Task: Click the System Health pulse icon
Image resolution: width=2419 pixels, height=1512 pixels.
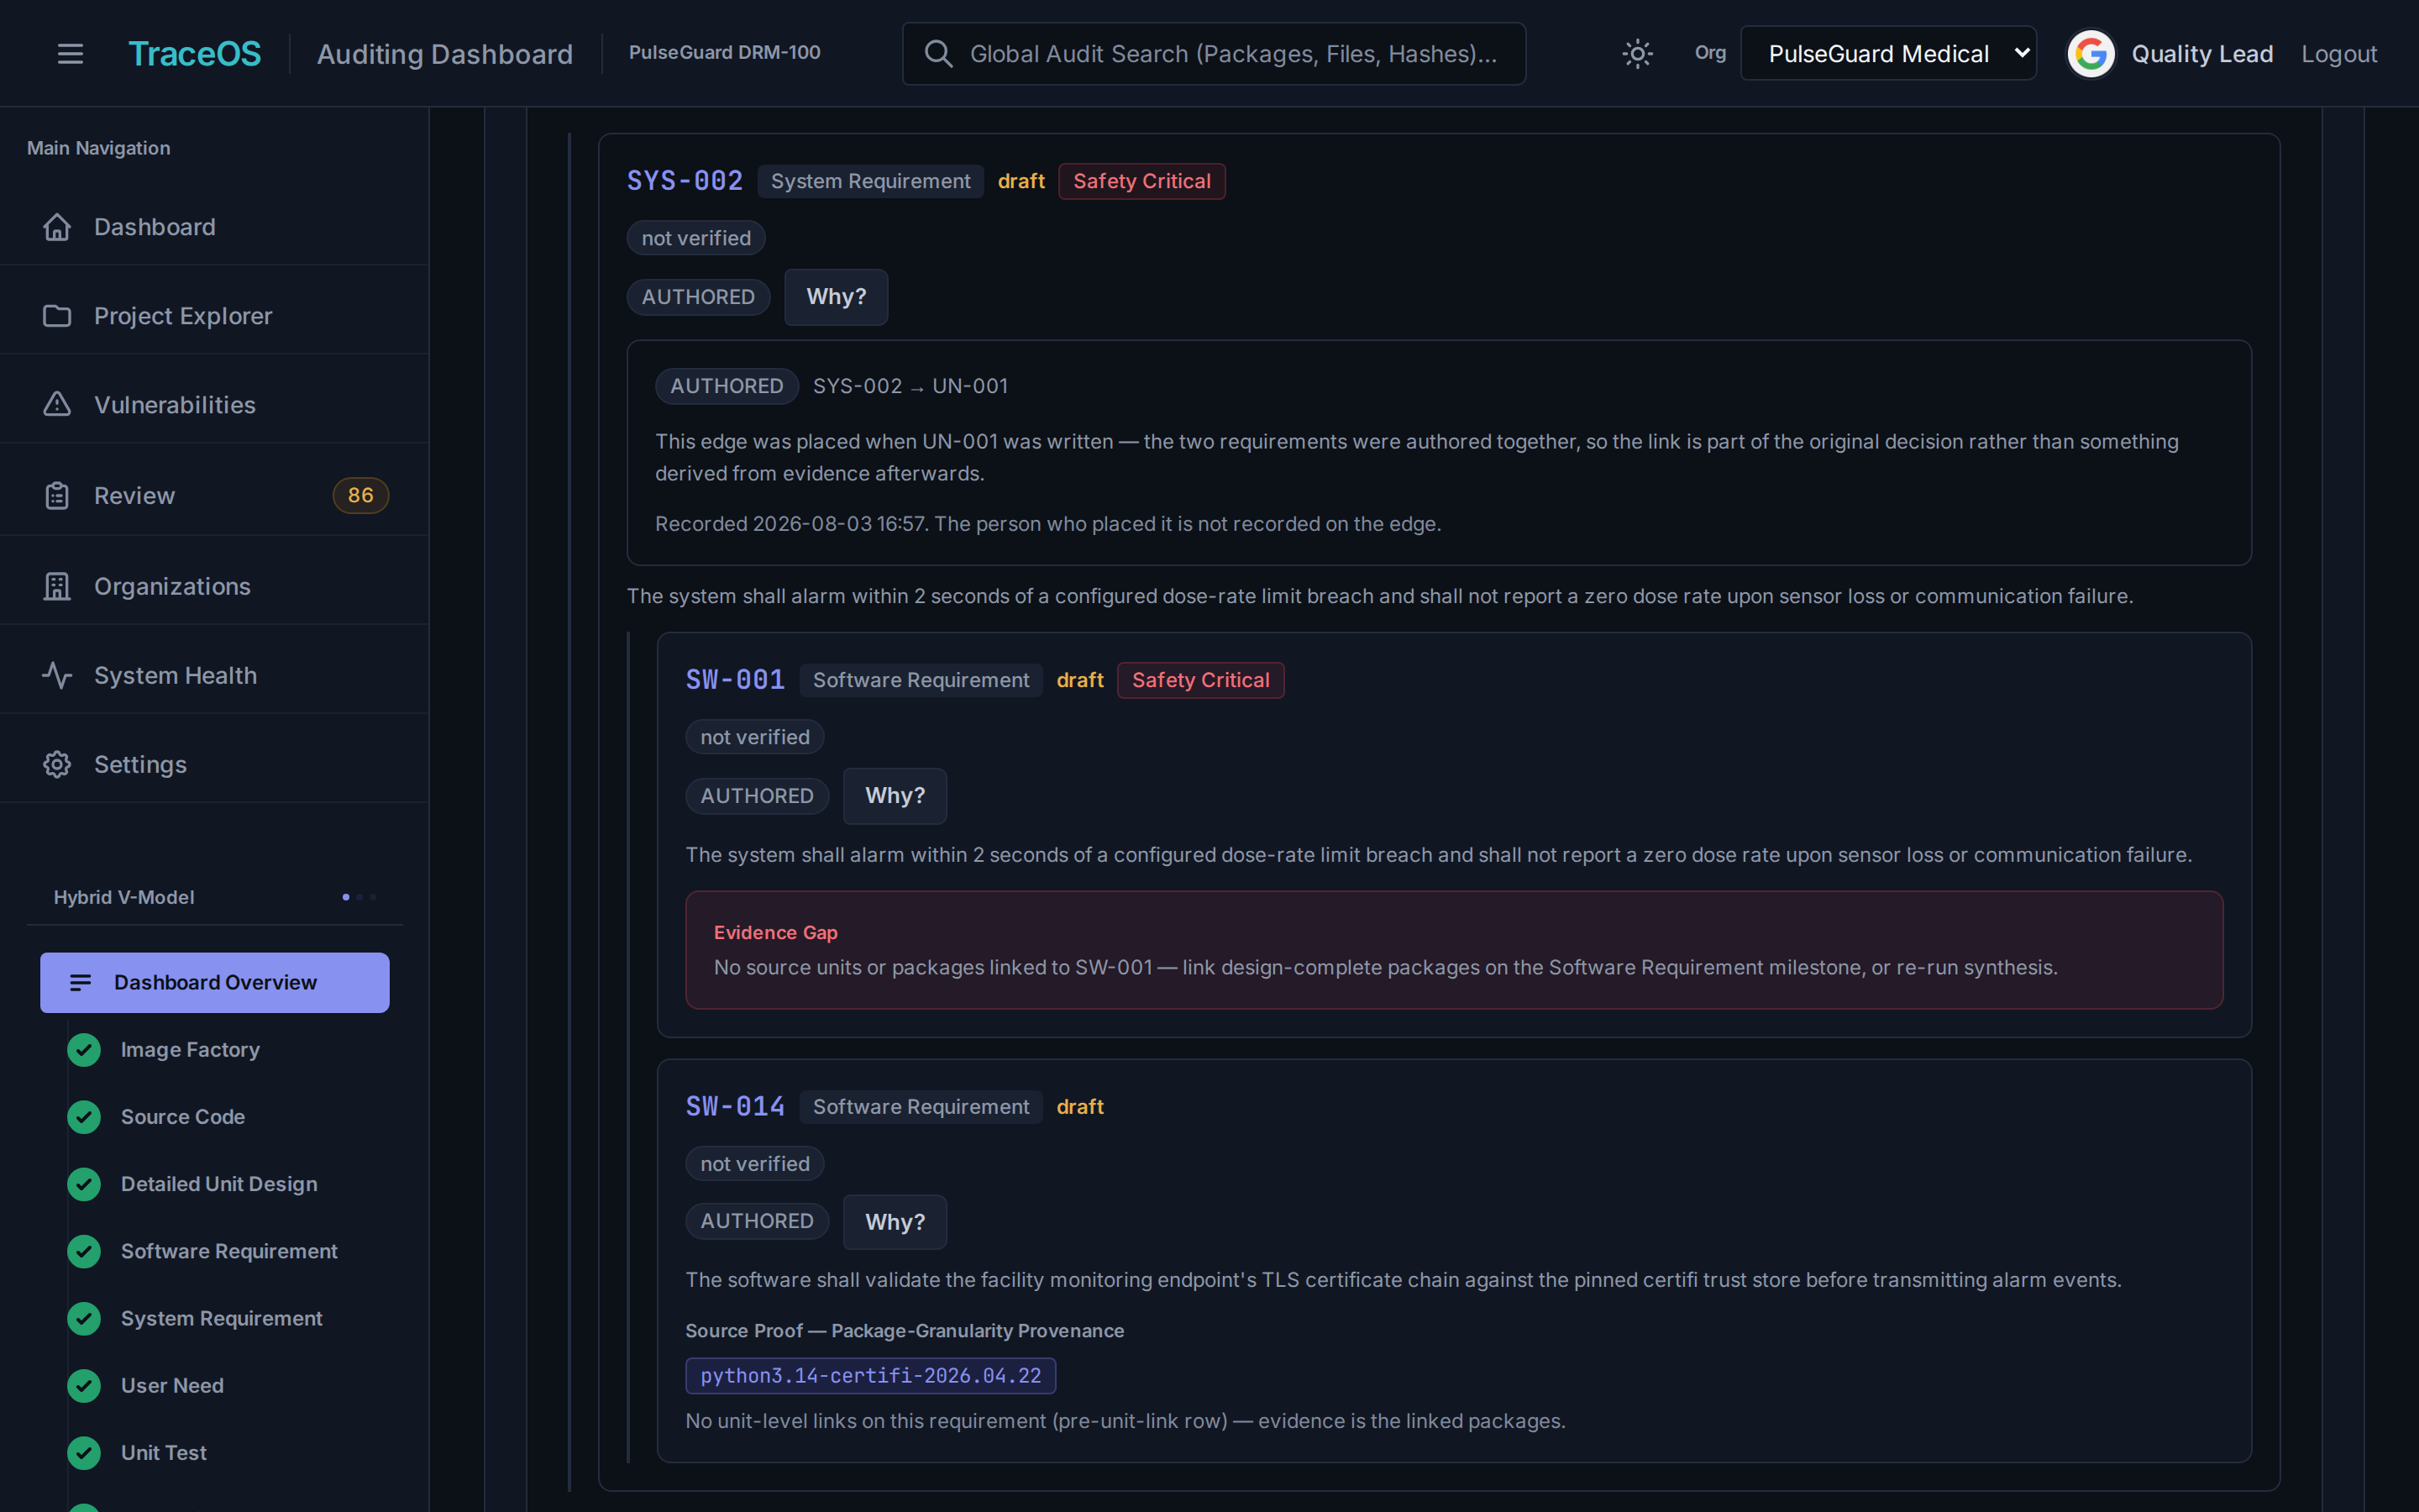Action: (x=57, y=676)
